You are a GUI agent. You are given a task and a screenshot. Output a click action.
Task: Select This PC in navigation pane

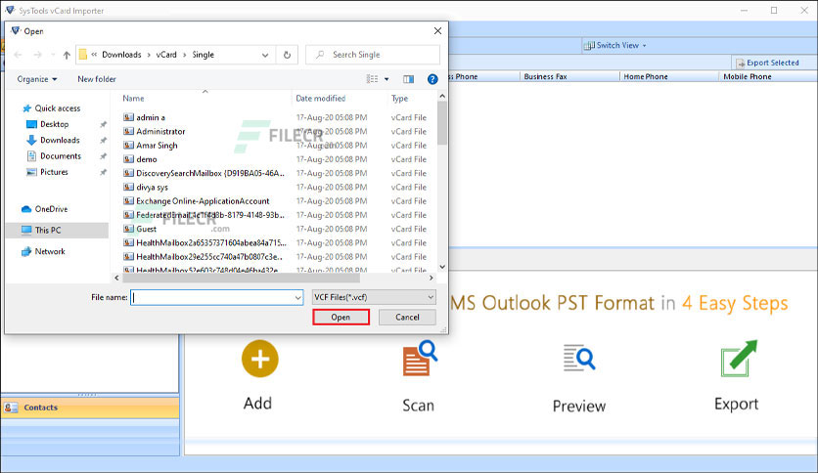point(57,230)
